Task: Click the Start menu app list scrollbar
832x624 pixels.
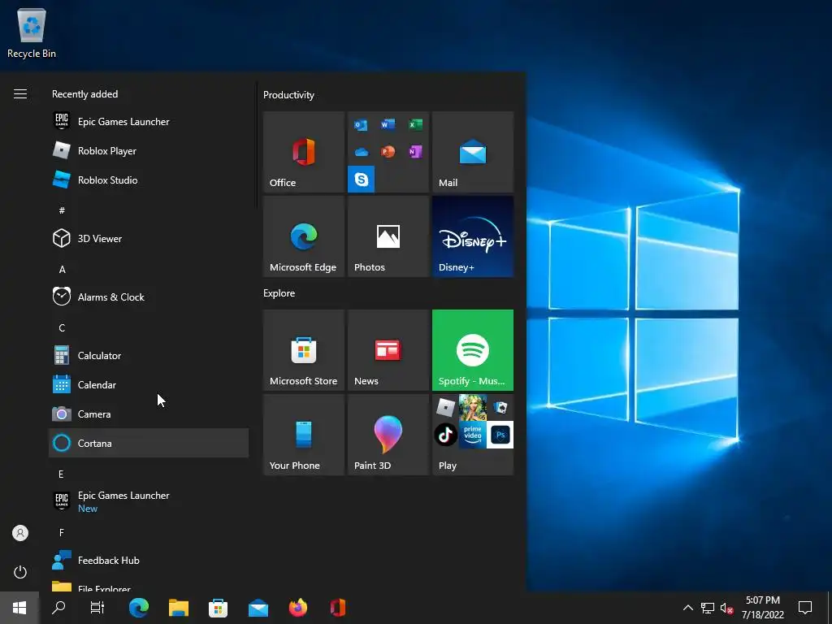Action: 257,145
